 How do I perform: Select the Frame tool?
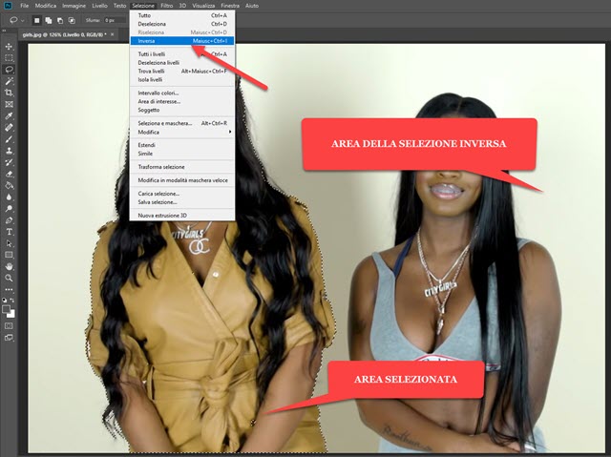(9, 104)
